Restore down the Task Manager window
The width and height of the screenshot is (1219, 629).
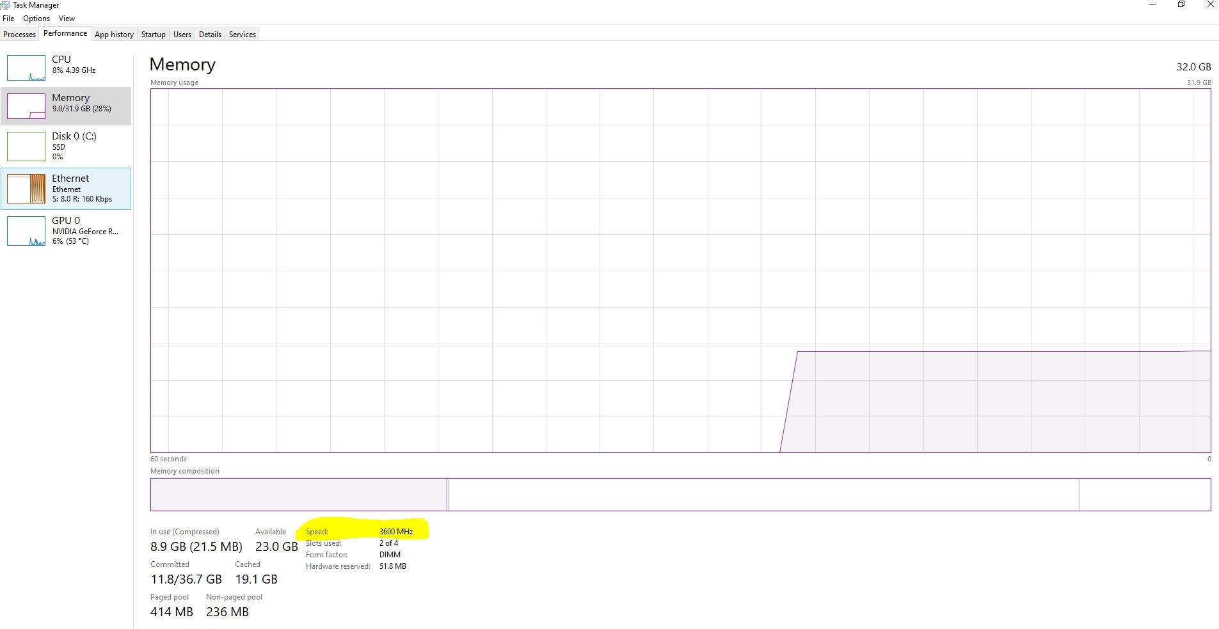pyautogui.click(x=1181, y=4)
